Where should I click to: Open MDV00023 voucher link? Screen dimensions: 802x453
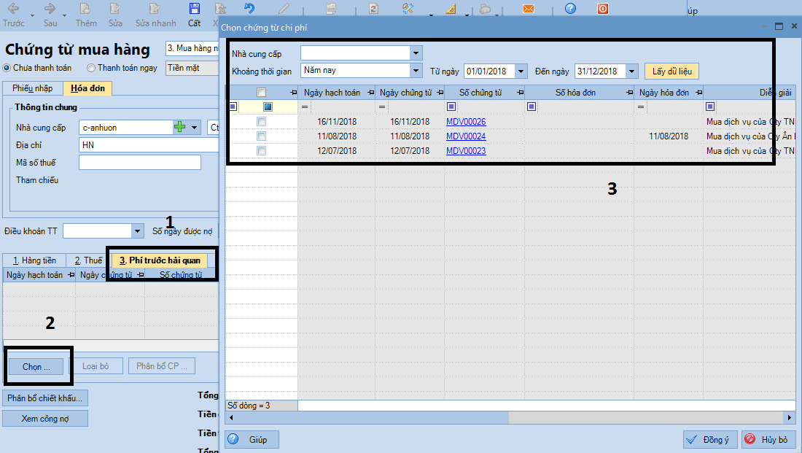pos(466,150)
